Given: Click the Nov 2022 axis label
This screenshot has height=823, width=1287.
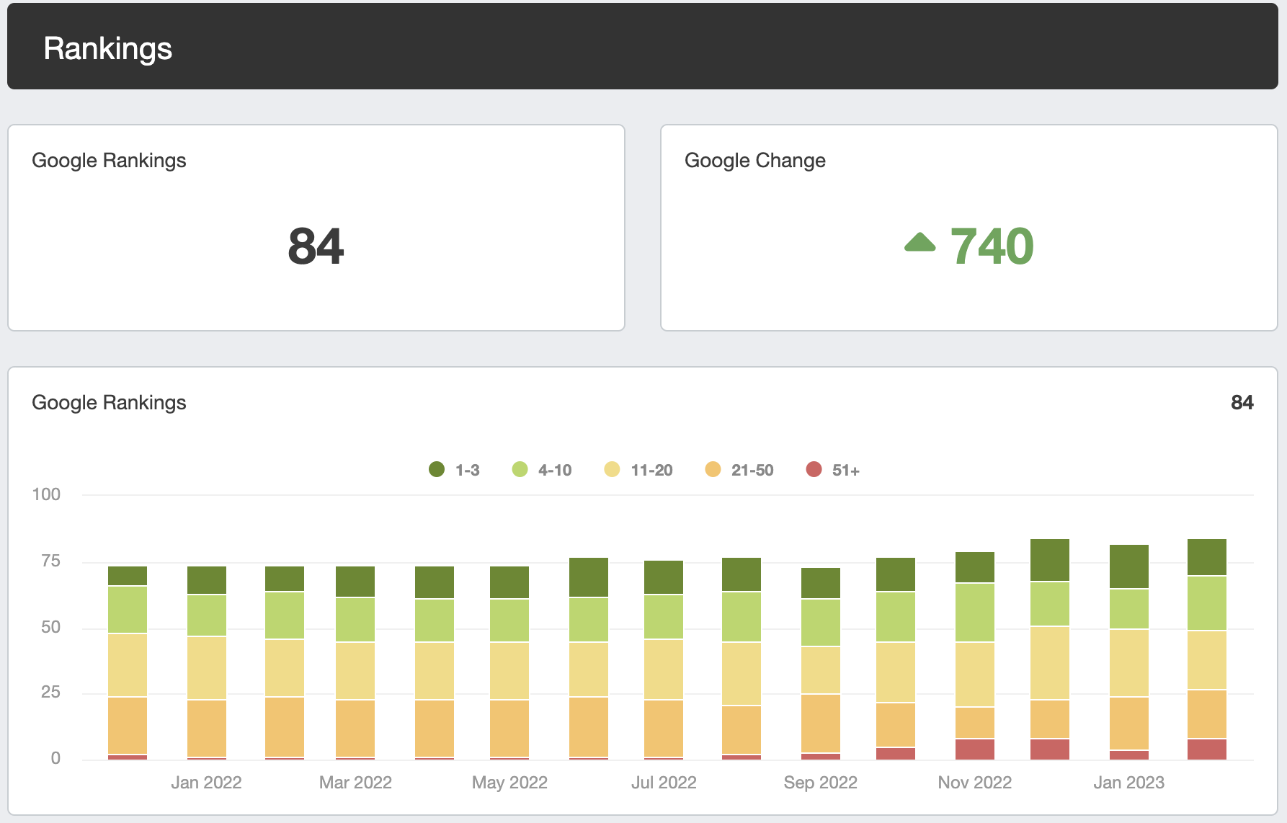Looking at the screenshot, I should coord(975,783).
